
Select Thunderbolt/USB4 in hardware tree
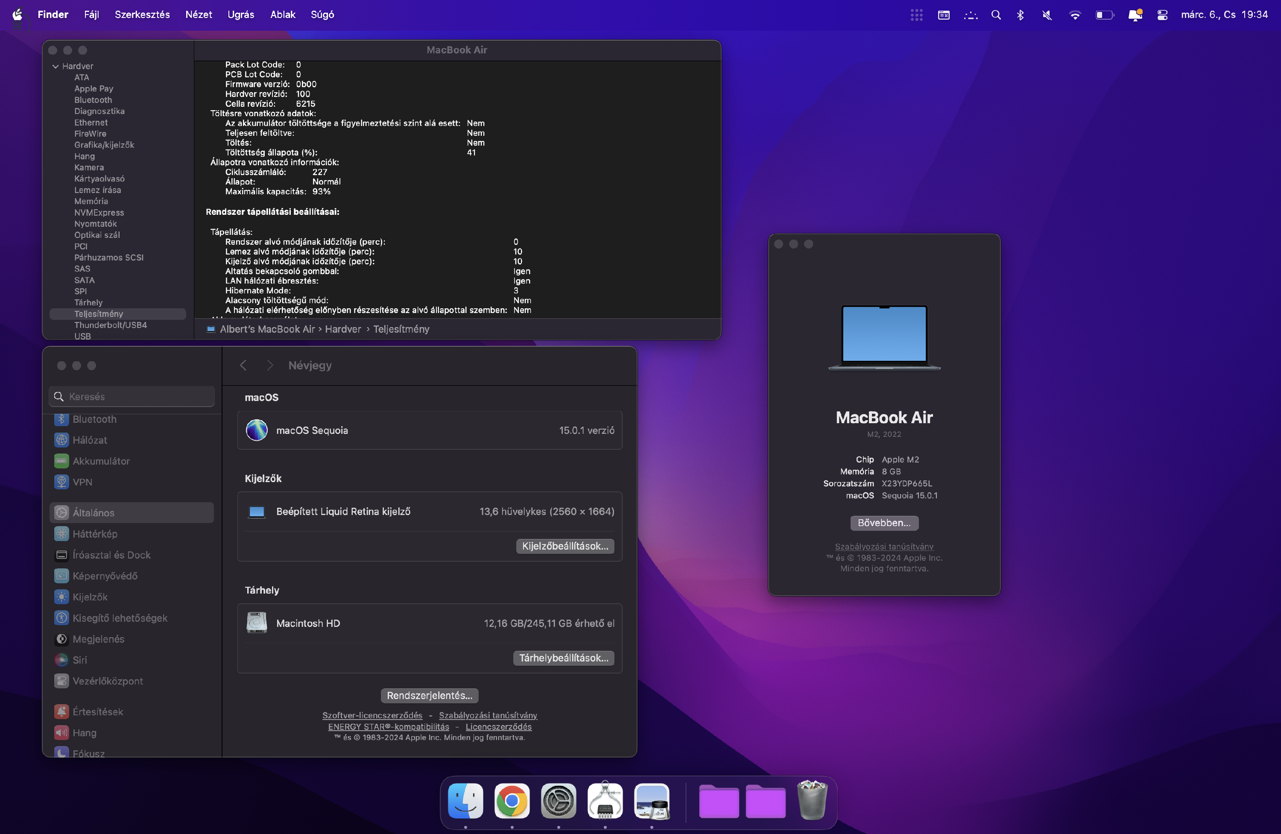[110, 325]
